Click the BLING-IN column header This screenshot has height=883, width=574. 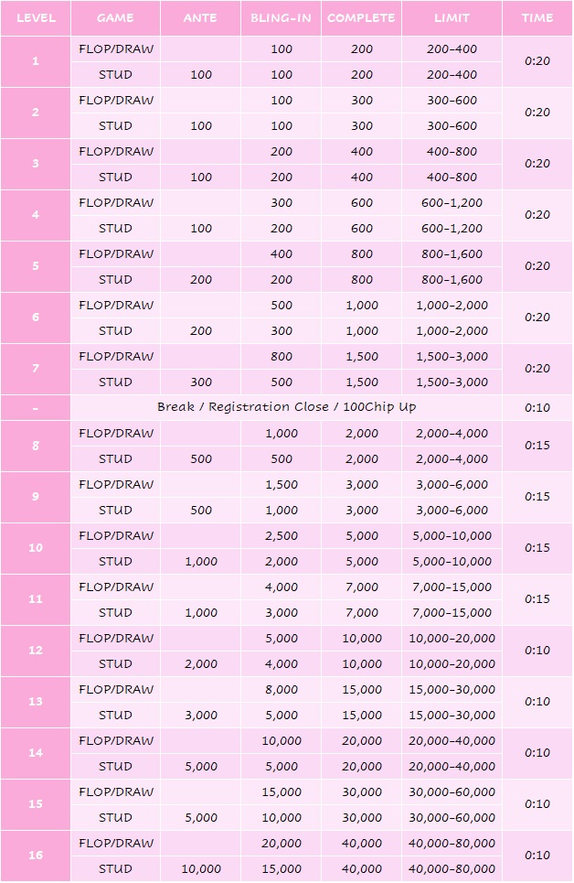(x=281, y=18)
